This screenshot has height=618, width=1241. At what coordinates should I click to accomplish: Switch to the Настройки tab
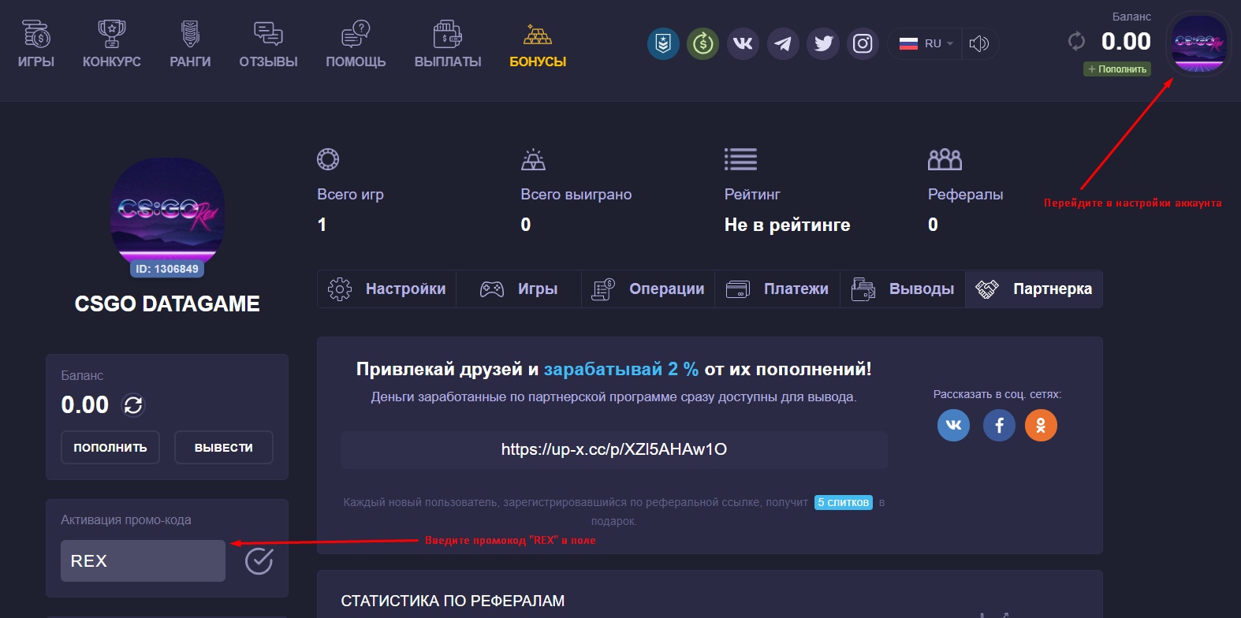[387, 289]
